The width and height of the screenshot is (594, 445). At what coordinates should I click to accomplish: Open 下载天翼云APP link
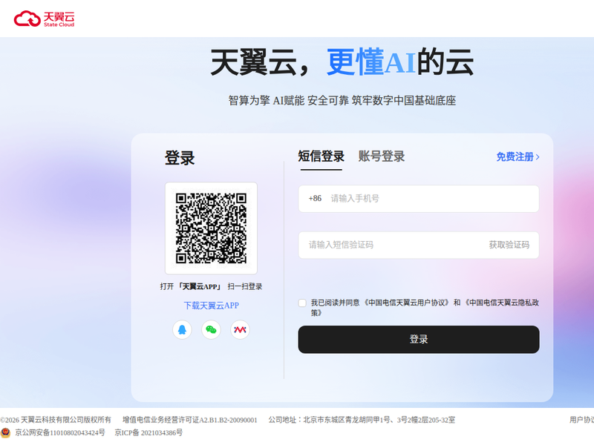click(211, 306)
